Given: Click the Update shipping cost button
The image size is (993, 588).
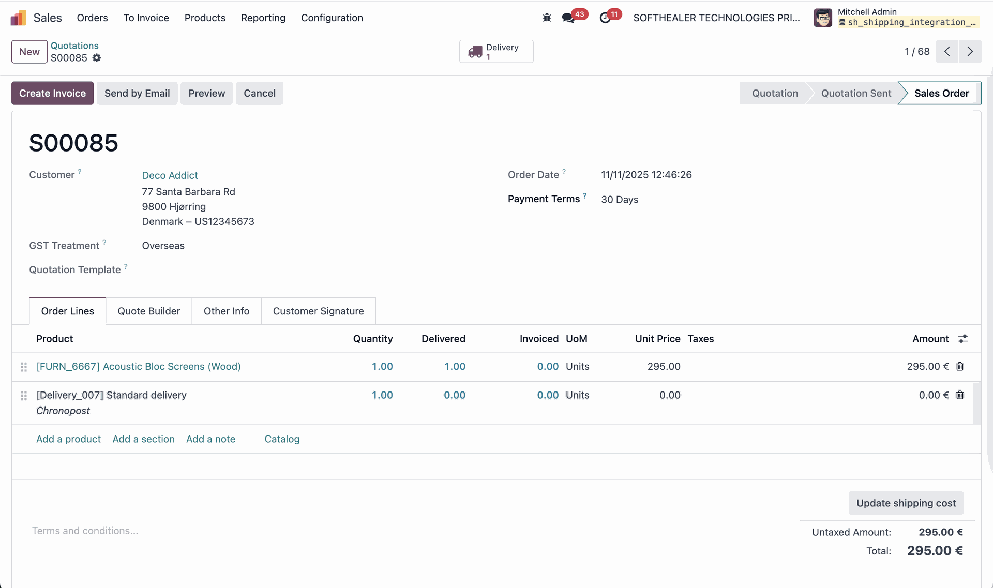Looking at the screenshot, I should (906, 503).
